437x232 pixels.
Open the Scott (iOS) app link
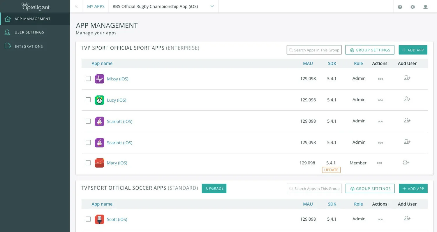[117, 219]
